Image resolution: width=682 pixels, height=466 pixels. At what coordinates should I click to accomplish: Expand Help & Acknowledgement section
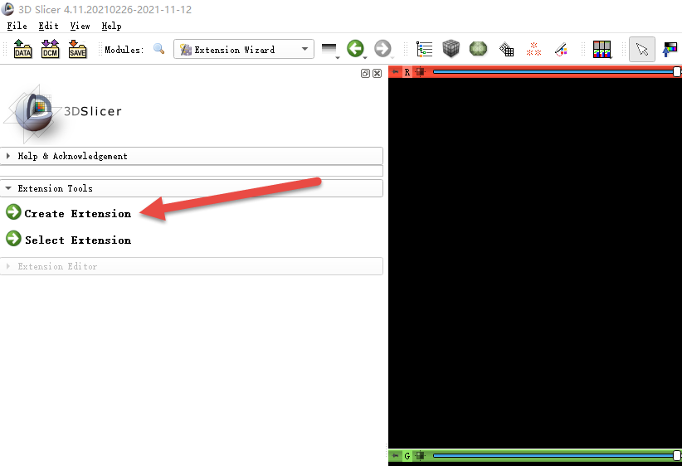pyautogui.click(x=192, y=156)
